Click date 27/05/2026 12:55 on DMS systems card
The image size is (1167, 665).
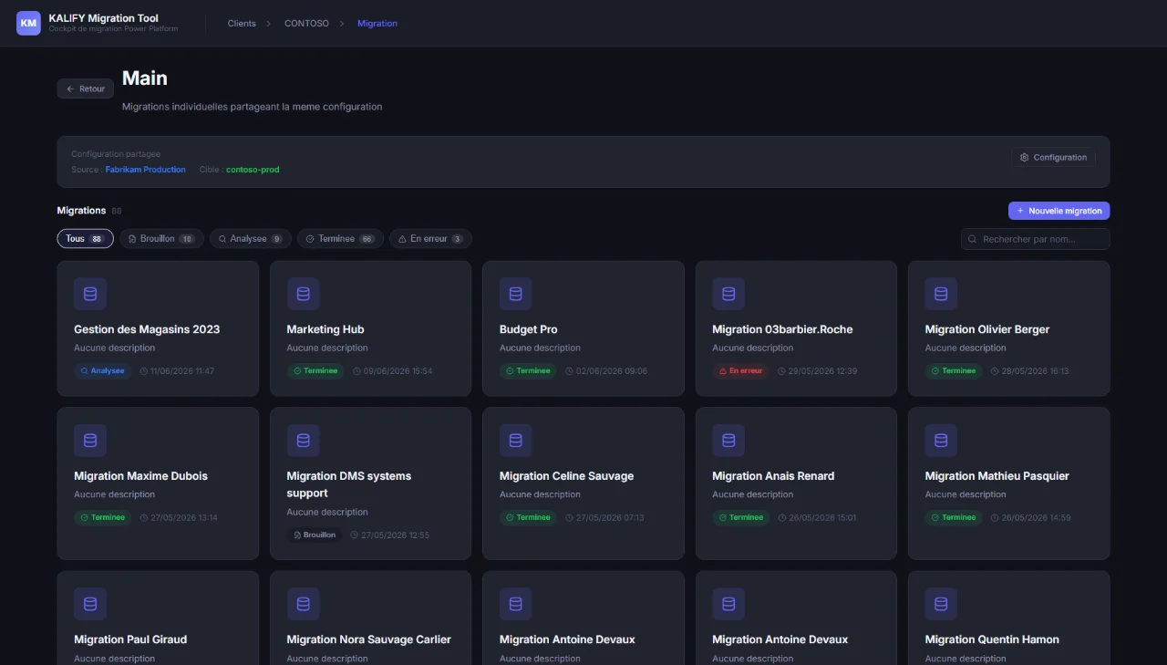pos(395,535)
